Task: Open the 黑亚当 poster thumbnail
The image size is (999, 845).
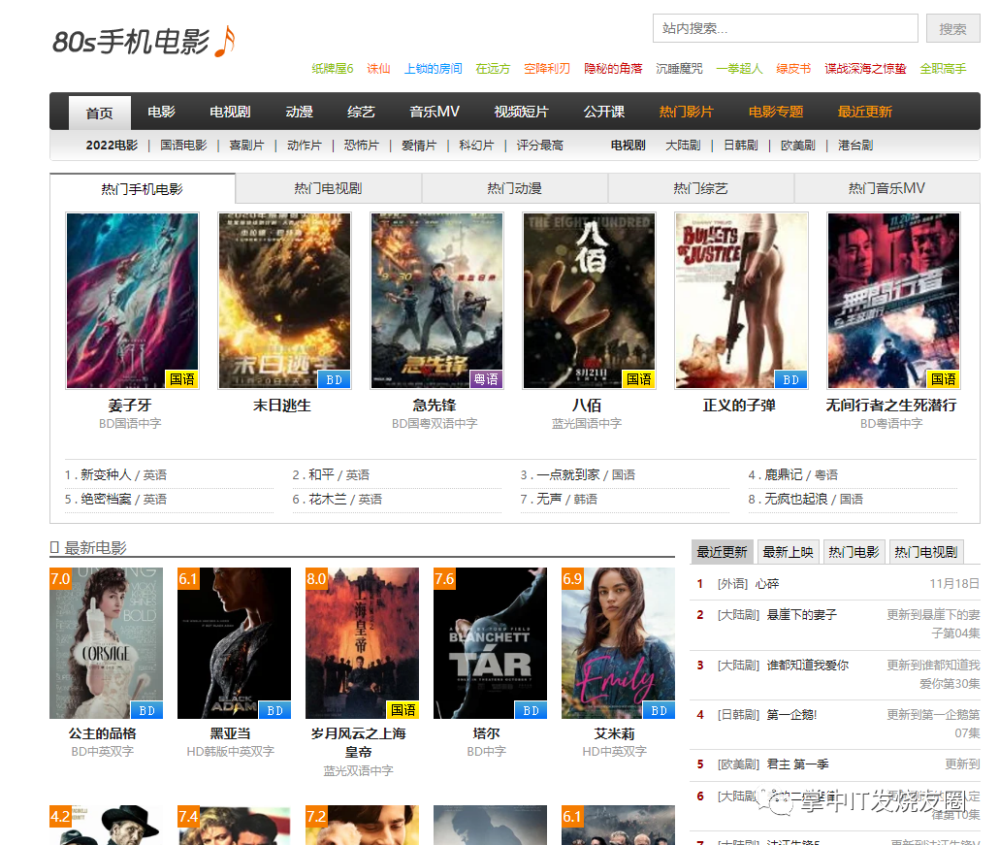Action: point(235,643)
